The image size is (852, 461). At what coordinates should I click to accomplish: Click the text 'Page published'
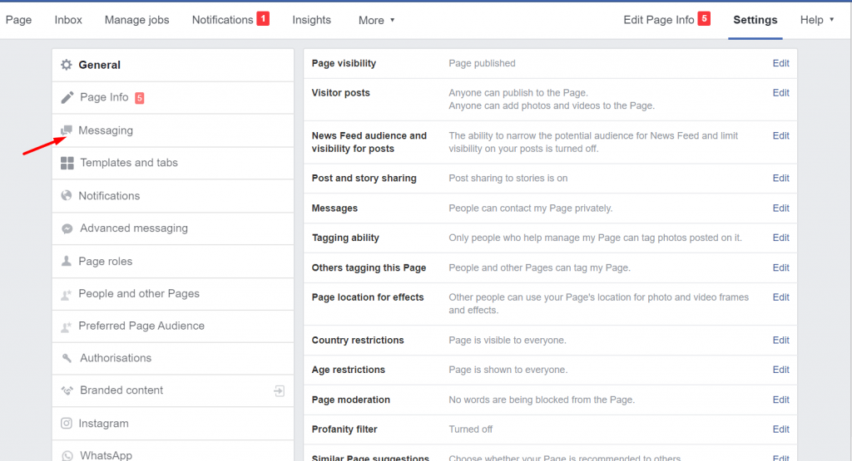click(482, 63)
